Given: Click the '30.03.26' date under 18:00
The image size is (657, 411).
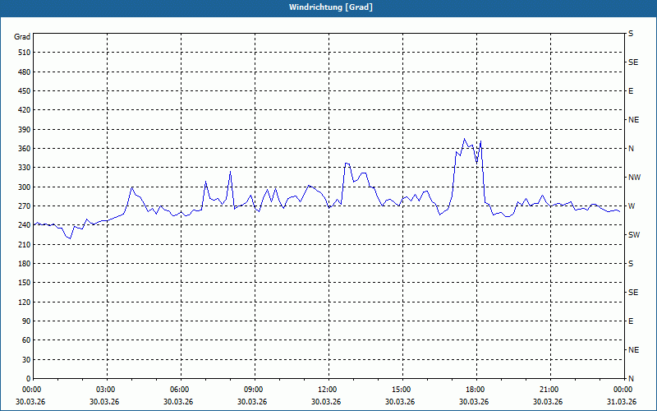Looking at the screenshot, I should coord(474,401).
